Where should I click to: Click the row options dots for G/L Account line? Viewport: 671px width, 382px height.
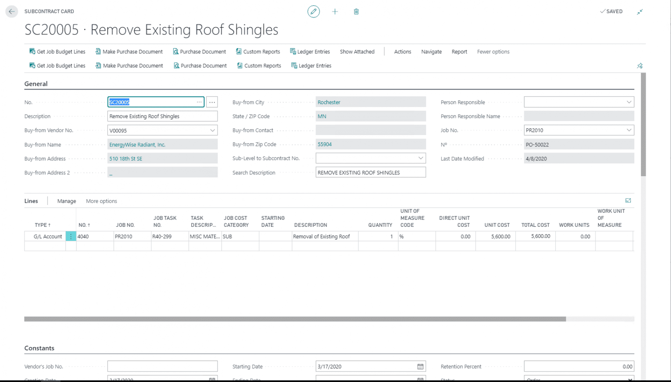pyautogui.click(x=71, y=236)
